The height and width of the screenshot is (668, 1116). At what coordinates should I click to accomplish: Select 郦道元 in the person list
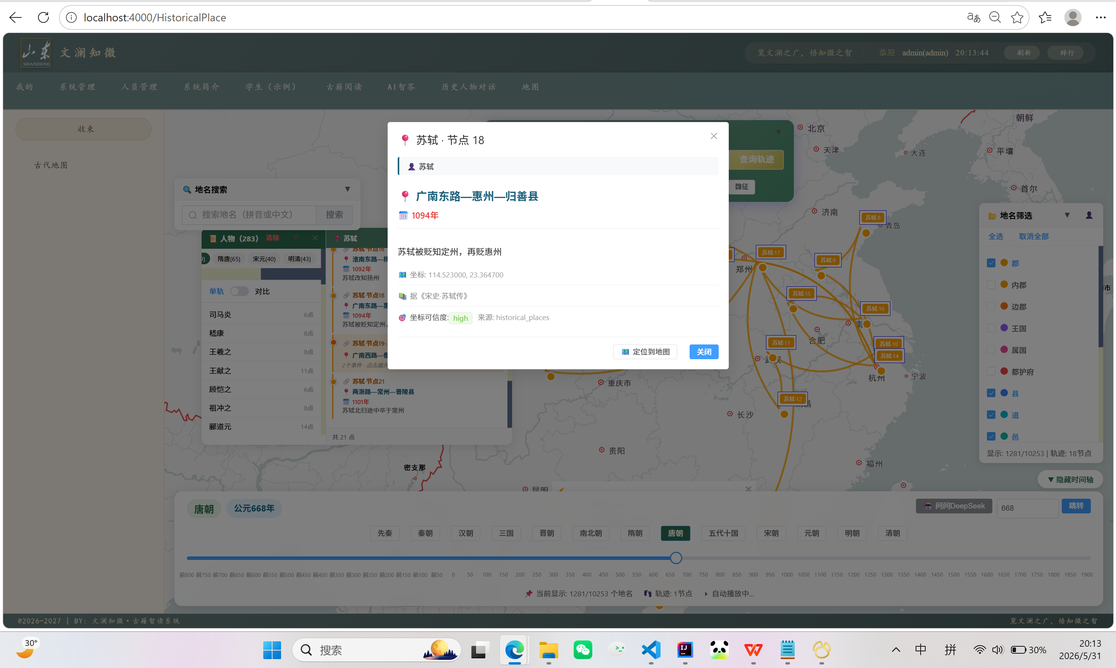[x=261, y=427]
